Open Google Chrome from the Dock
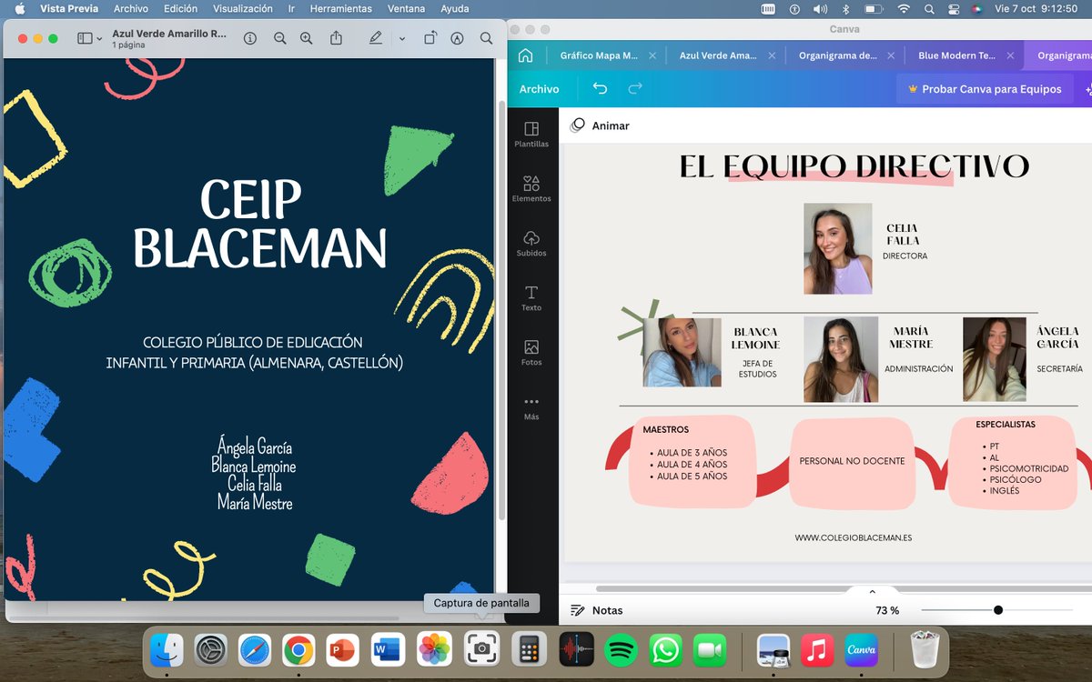The image size is (1092, 682). [298, 650]
